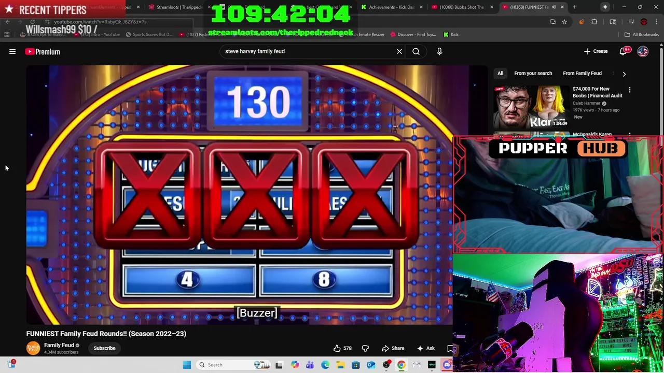Open Discover - Find Top bookmark
Screen dimensions: 664x373
pos(412,35)
